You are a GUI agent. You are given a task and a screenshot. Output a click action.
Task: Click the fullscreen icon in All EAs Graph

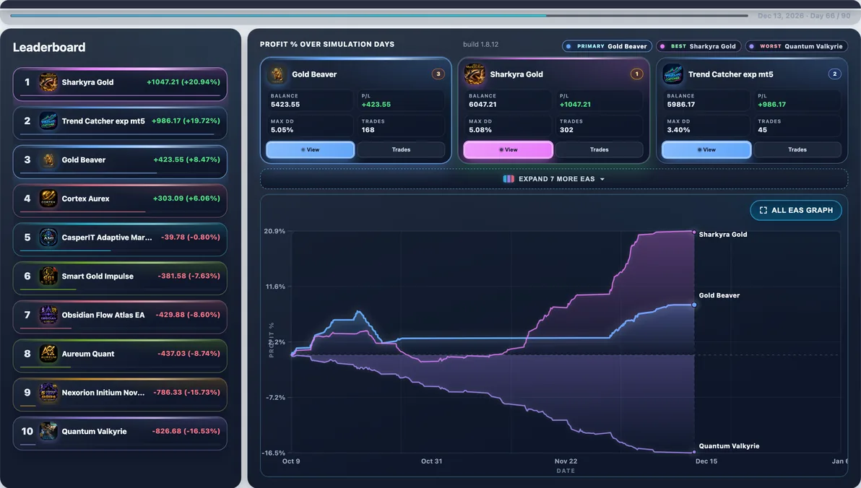(x=763, y=210)
